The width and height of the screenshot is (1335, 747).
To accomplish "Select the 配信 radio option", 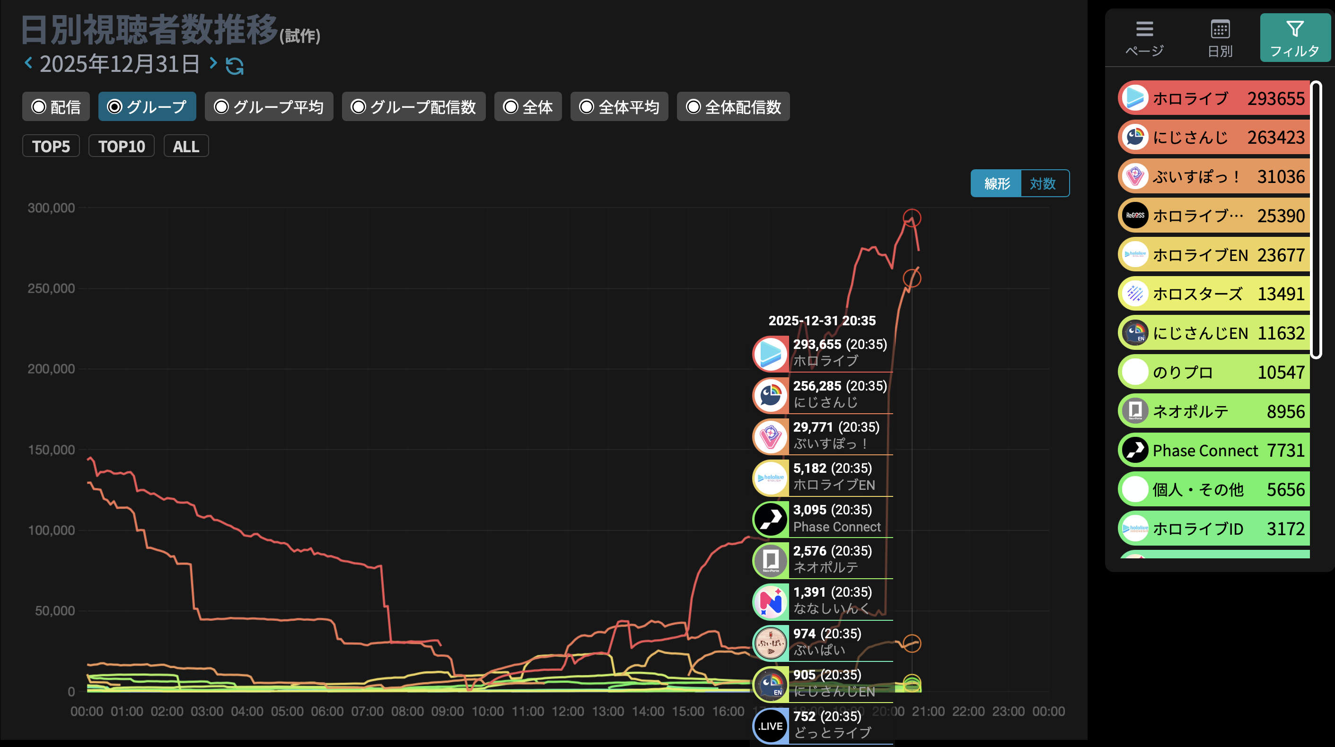I will [56, 107].
